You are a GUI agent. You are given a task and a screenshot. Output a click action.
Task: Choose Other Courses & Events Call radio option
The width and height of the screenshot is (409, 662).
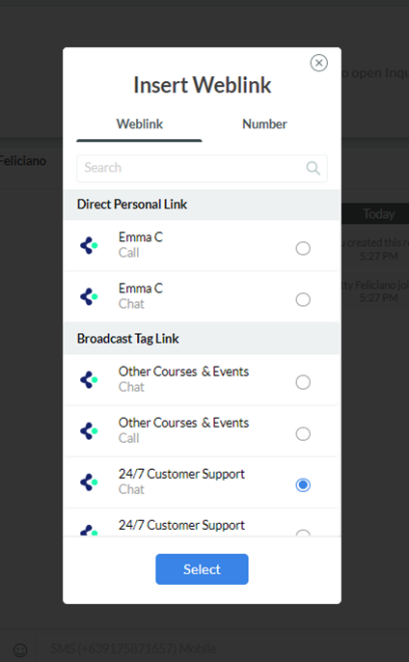pos(303,433)
